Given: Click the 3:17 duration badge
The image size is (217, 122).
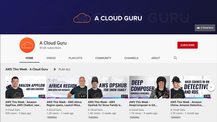Looking at the screenshot, I should 124,96.
